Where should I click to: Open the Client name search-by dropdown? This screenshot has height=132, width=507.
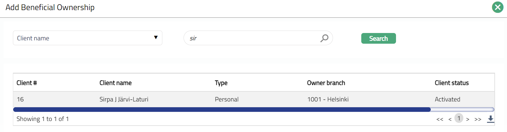(87, 38)
